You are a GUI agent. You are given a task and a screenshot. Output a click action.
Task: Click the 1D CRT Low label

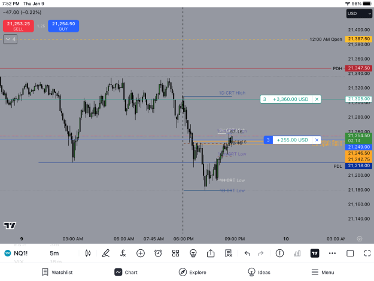(232, 191)
